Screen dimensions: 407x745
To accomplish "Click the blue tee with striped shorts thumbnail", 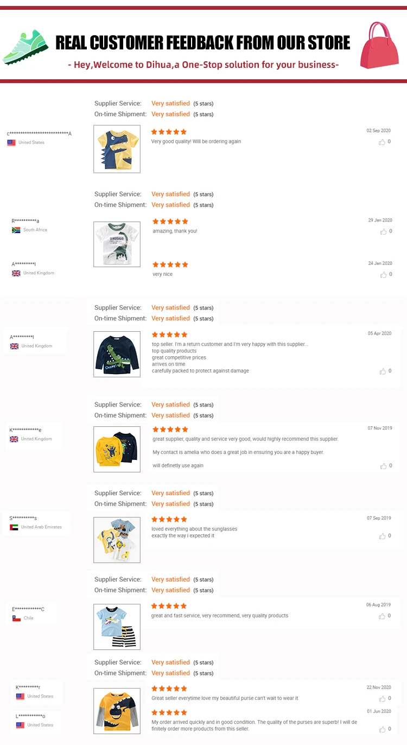I will [x=117, y=627].
